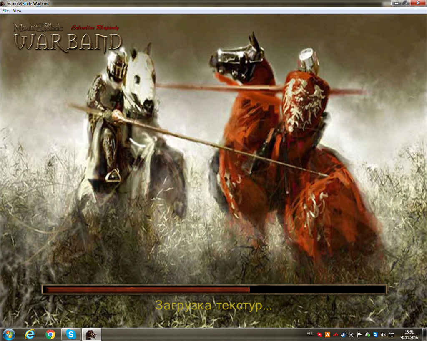Click the Mount&Blade Warband logo
This screenshot has width=427, height=341.
(x=67, y=37)
